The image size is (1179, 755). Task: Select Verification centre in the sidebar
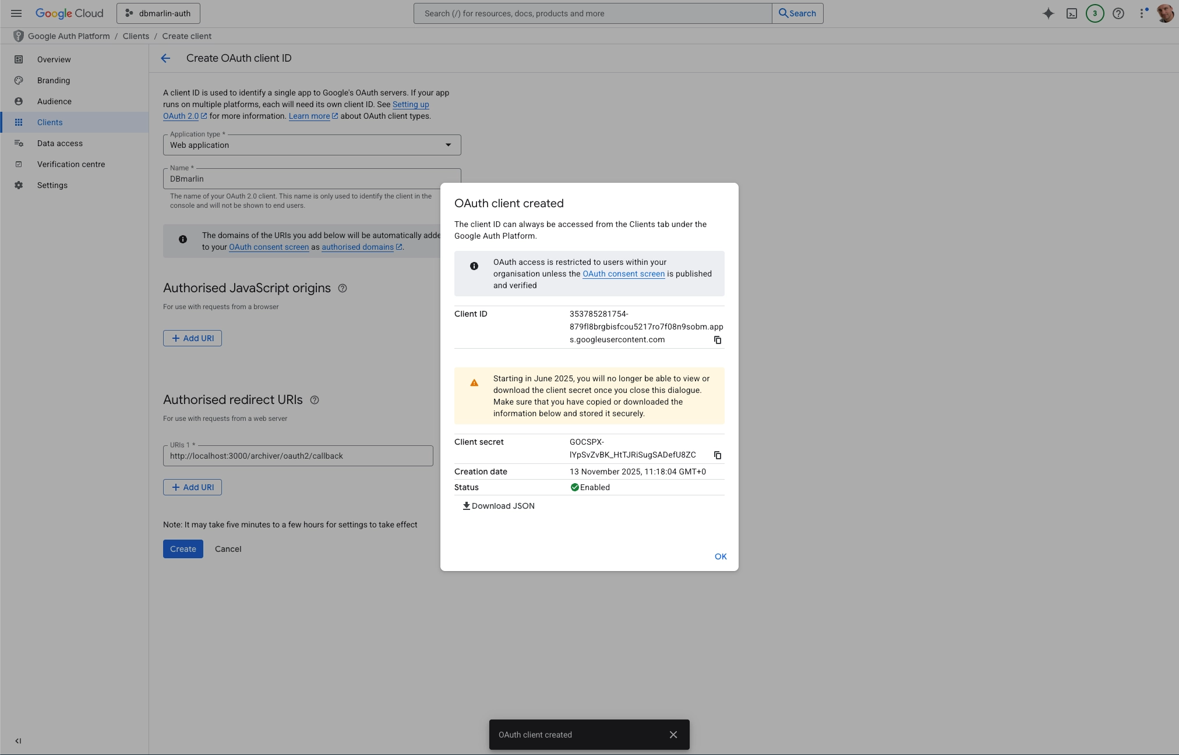(x=71, y=164)
